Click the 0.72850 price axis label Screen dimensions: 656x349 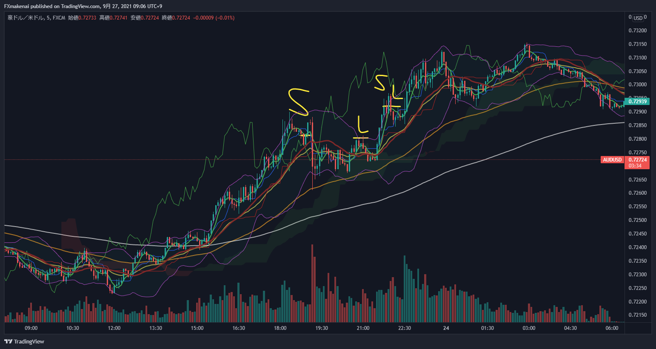point(637,125)
